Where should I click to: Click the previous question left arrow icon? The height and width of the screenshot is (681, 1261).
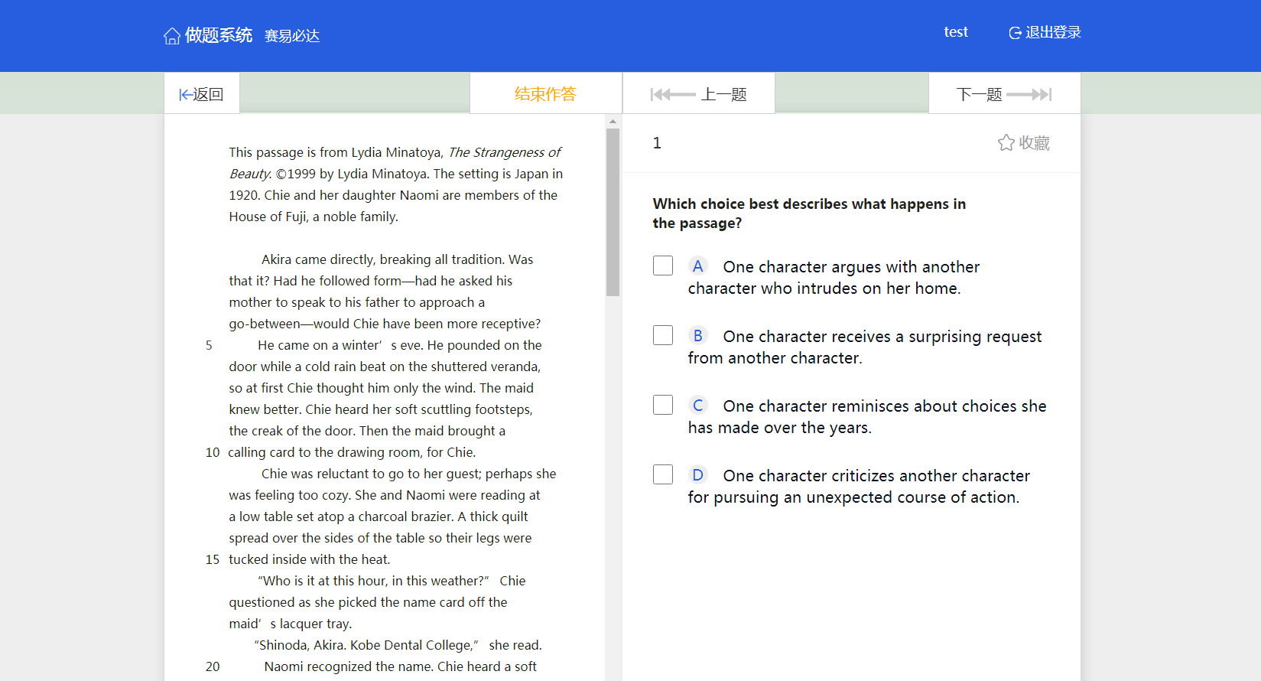[672, 95]
